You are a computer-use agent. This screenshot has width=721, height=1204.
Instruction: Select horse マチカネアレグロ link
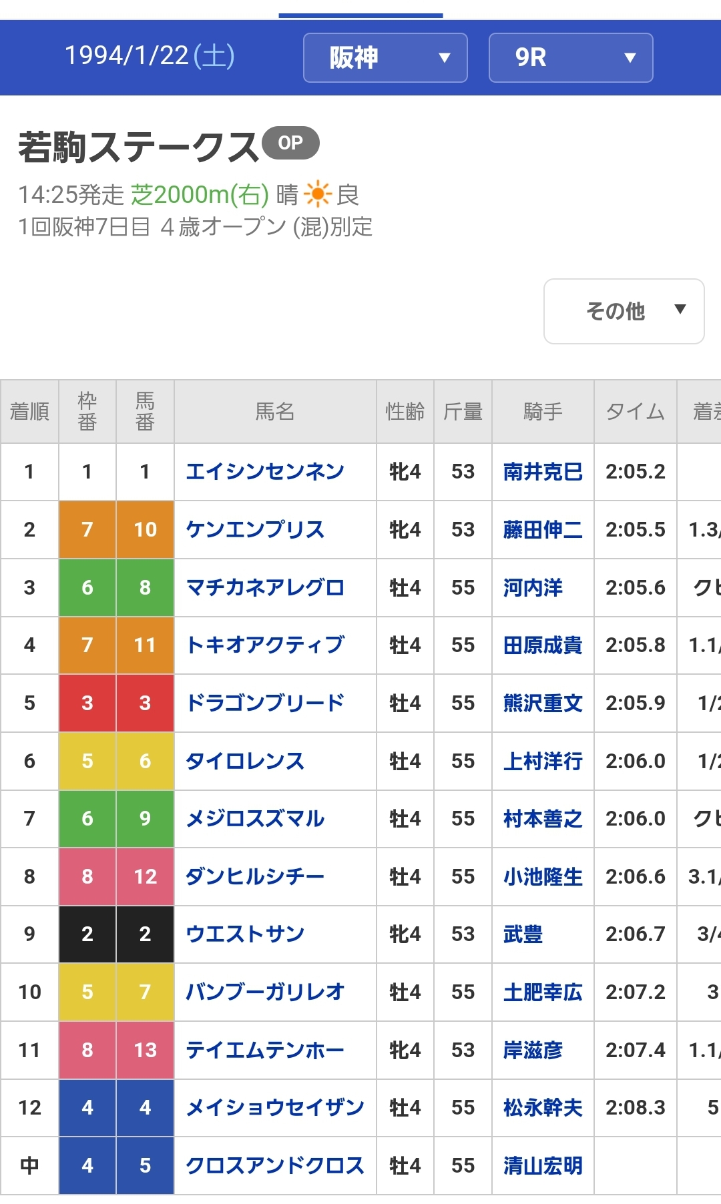pos(265,587)
